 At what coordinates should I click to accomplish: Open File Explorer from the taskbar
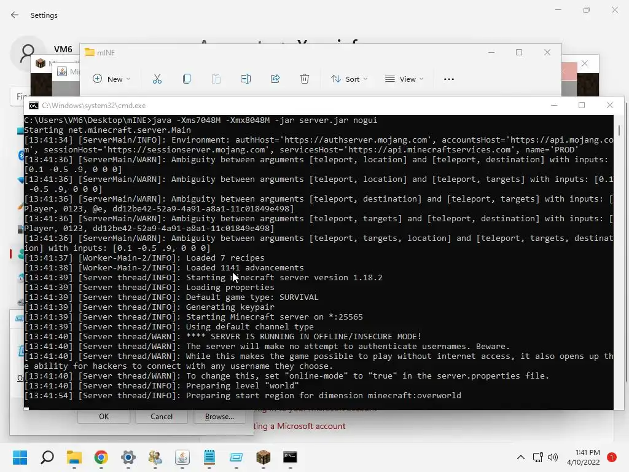coord(74,457)
